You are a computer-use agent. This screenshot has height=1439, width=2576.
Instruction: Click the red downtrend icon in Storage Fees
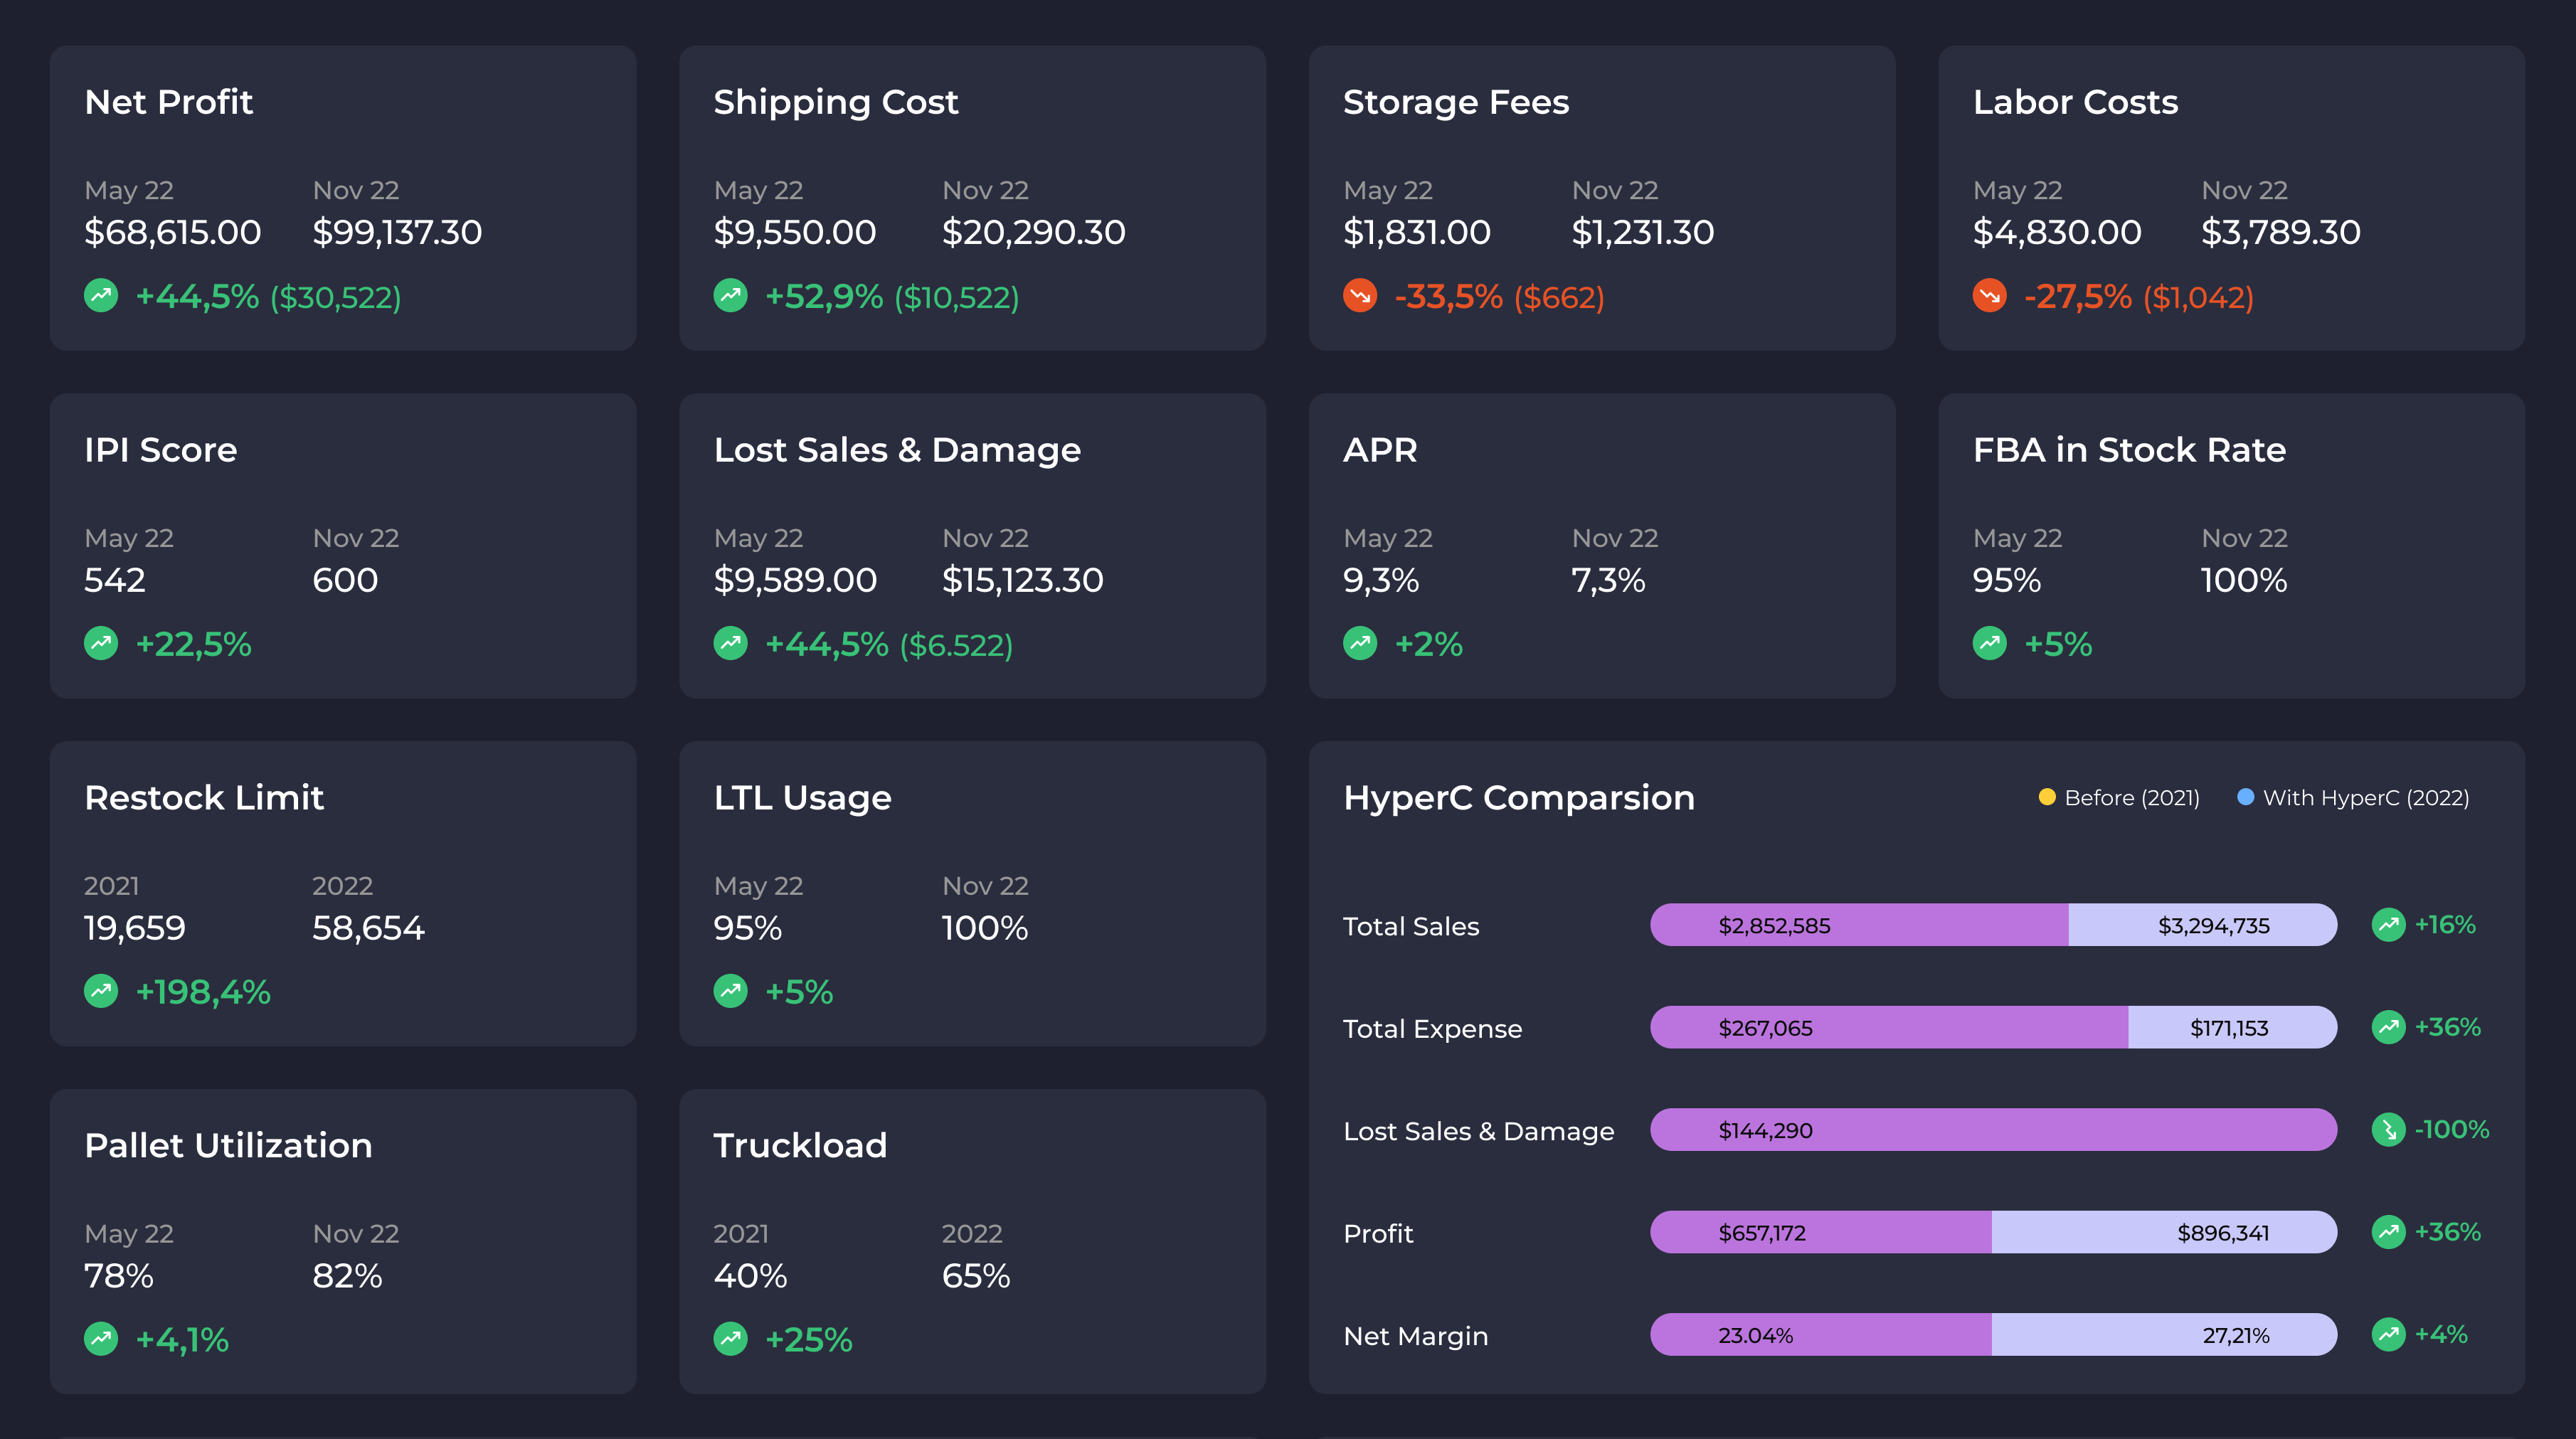[1360, 296]
